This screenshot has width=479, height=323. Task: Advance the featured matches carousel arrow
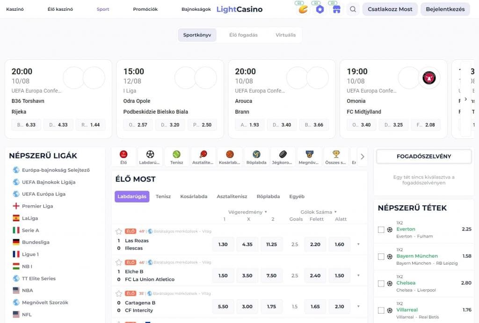[465, 99]
